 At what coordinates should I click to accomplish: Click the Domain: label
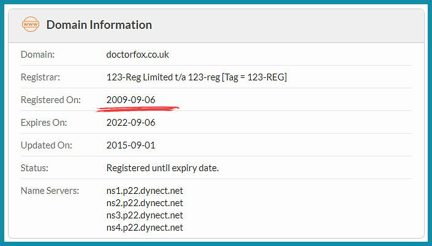(x=38, y=55)
